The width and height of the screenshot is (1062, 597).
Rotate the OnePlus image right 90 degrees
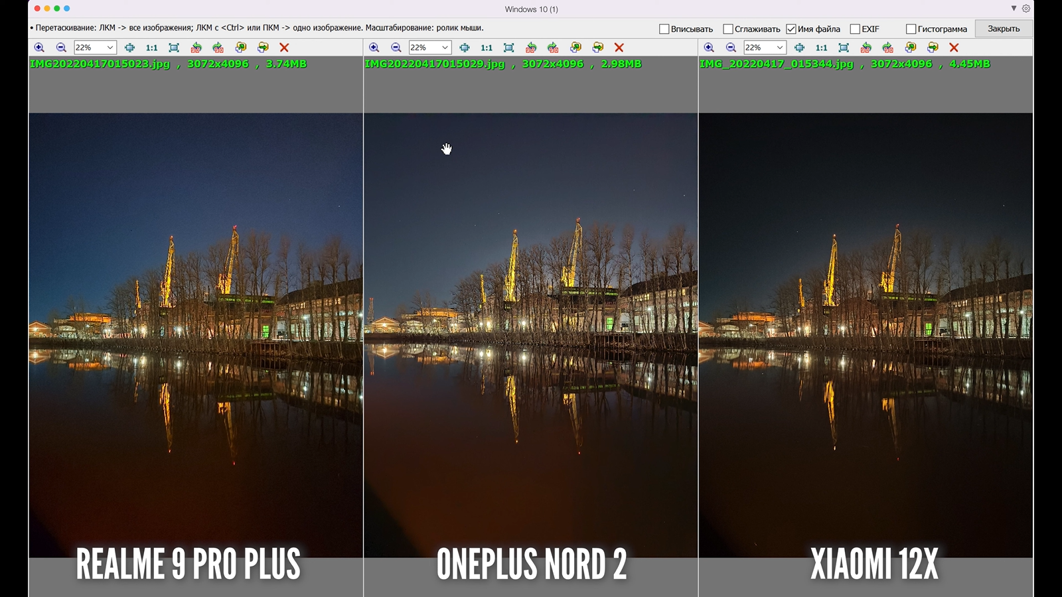click(553, 48)
